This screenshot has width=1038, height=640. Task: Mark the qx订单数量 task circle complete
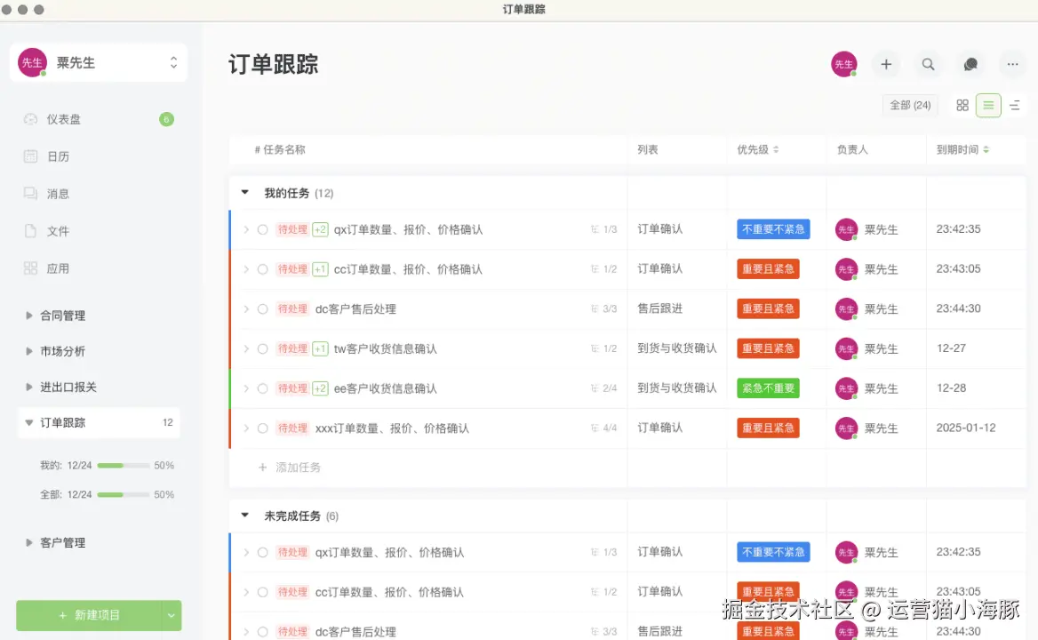(263, 228)
